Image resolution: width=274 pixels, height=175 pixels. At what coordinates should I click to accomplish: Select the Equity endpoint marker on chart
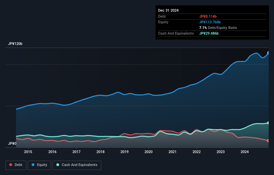(x=268, y=53)
